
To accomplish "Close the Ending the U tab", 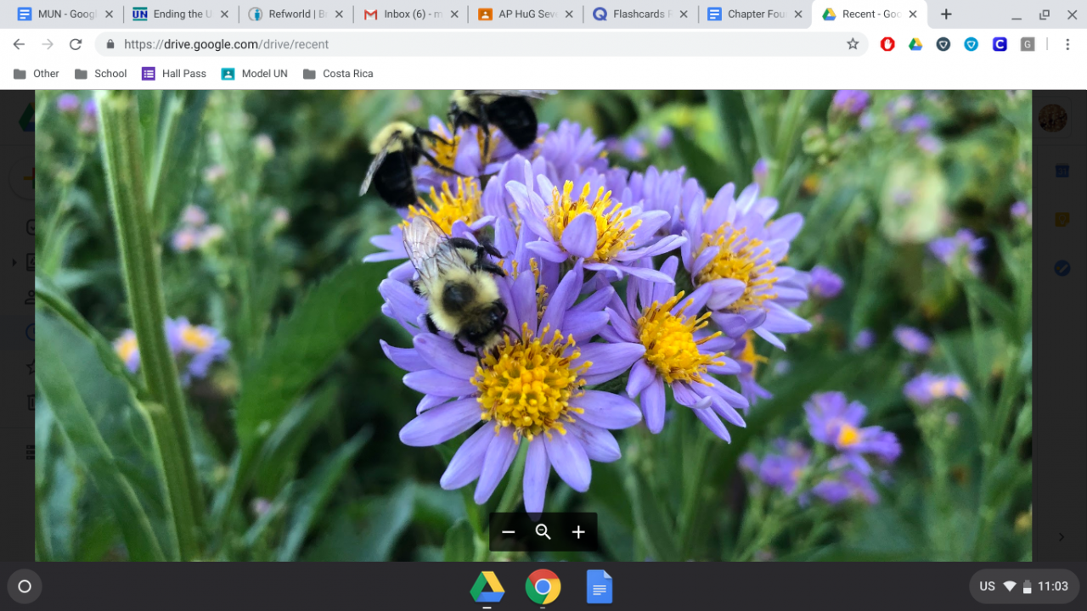I will coord(223,14).
